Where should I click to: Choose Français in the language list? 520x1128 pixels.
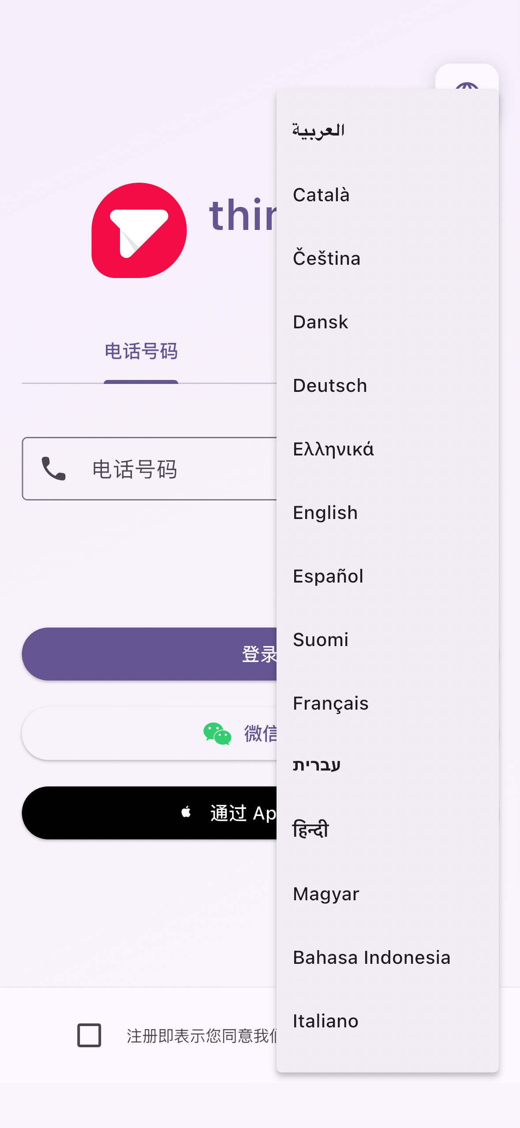tap(387, 703)
